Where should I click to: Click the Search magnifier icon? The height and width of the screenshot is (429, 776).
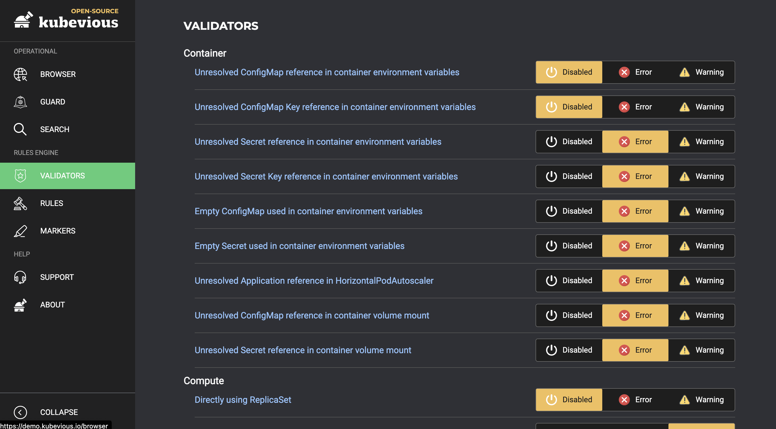point(20,129)
